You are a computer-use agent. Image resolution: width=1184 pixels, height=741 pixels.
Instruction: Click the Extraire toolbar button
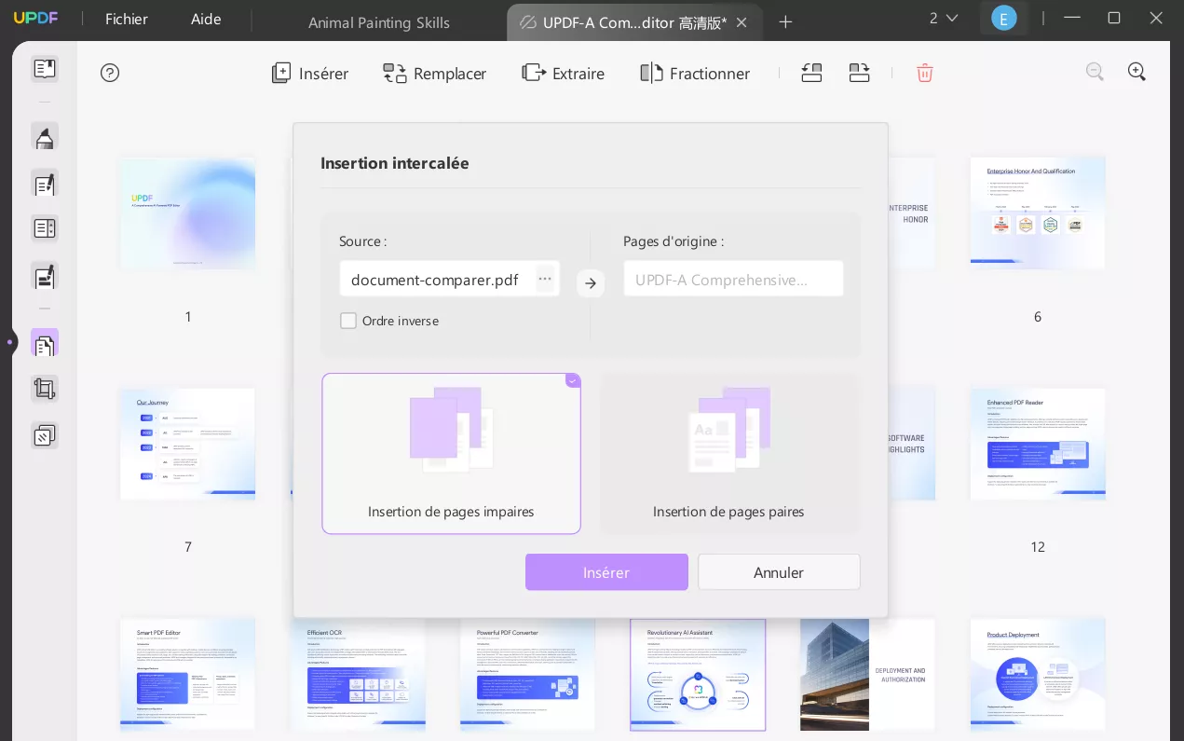pos(564,74)
